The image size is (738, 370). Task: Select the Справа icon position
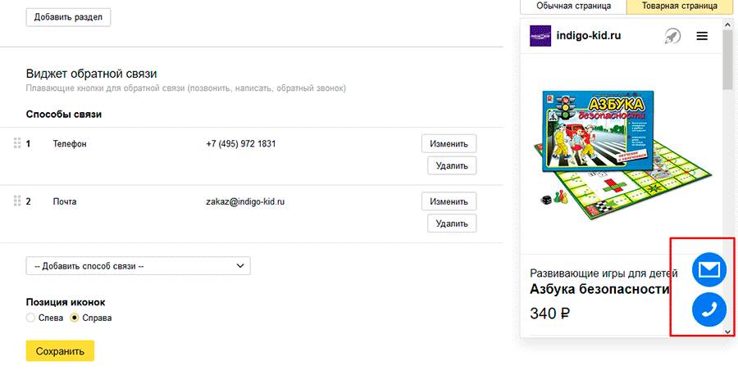coord(75,318)
